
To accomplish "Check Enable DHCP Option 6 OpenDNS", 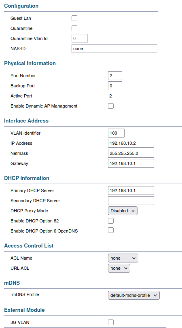I will tap(111, 230).
